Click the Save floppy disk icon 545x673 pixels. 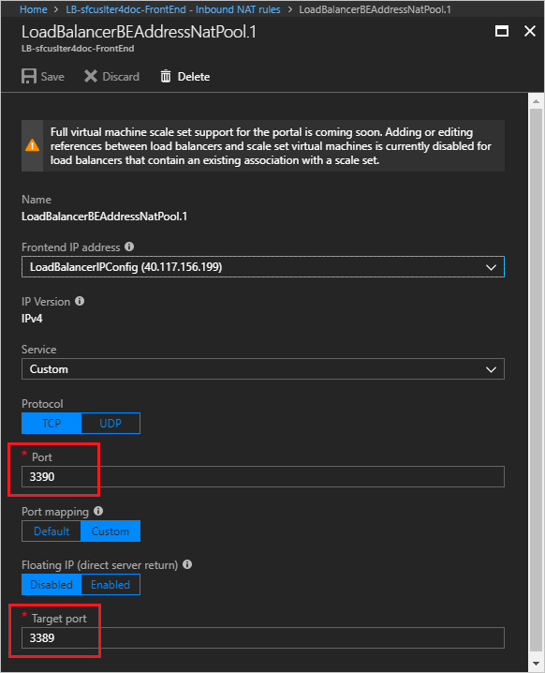tap(29, 77)
